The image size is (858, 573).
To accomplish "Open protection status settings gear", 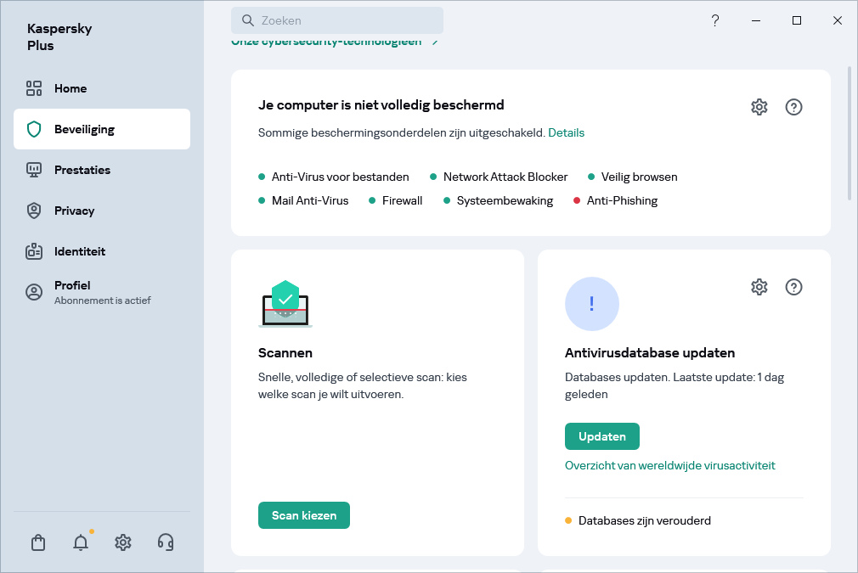I will click(x=759, y=107).
